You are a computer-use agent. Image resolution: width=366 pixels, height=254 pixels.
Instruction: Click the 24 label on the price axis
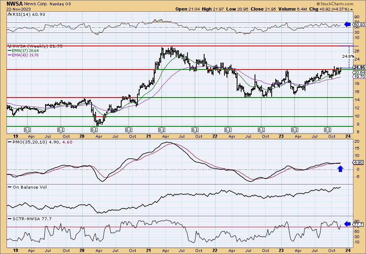357,59
